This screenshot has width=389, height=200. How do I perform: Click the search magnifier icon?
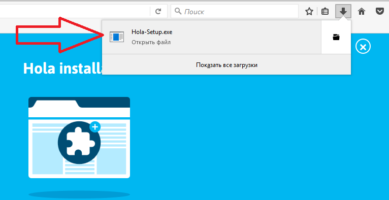[178, 11]
